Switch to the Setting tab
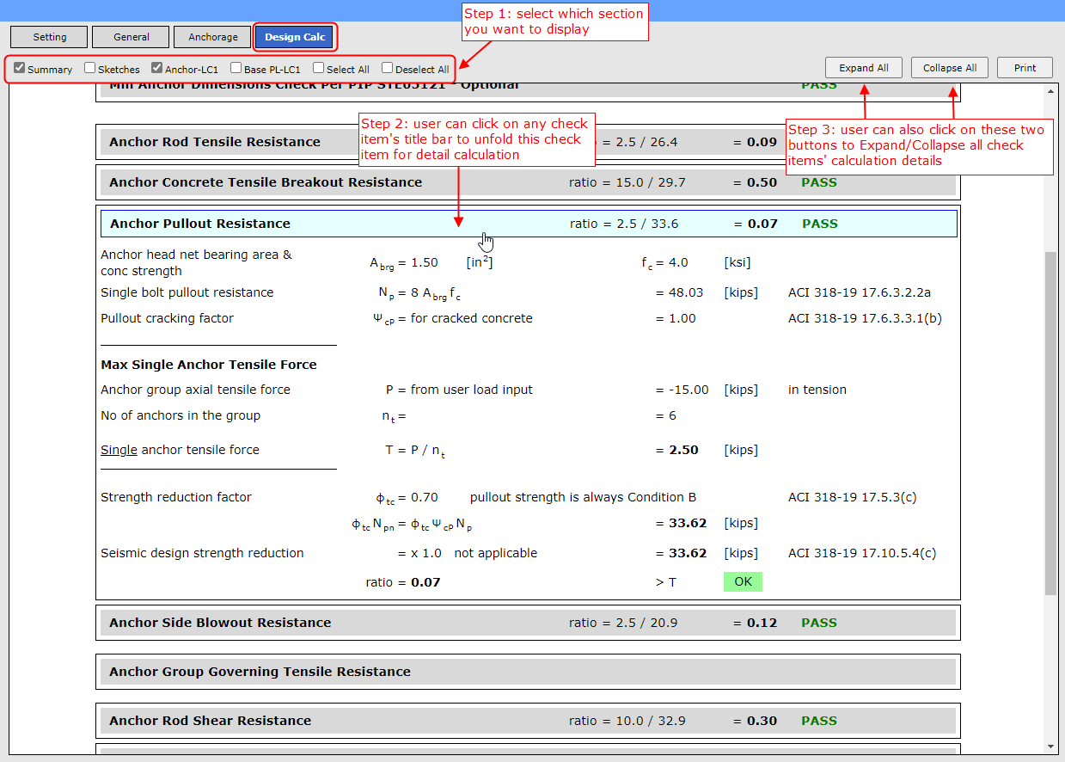Image resolution: width=1065 pixels, height=762 pixels. (49, 37)
